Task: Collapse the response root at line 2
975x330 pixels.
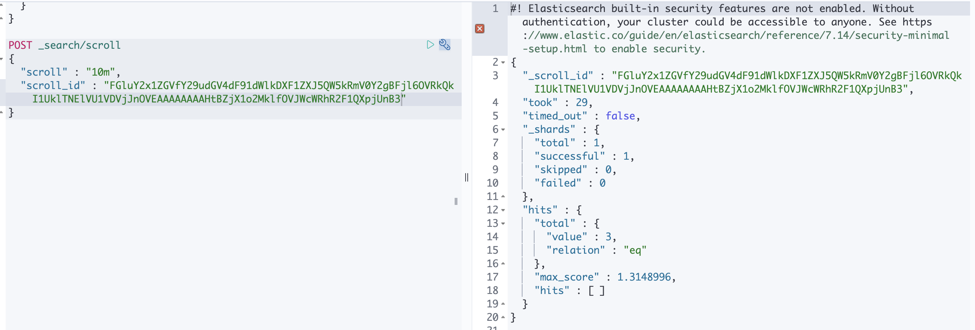Action: pyautogui.click(x=503, y=63)
